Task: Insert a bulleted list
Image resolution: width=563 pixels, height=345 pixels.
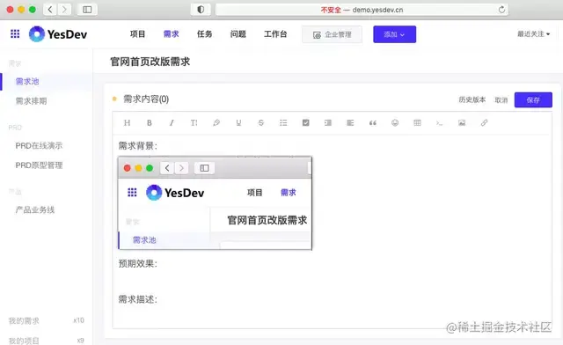Action: point(283,123)
